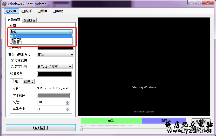The image size is (216, 136).
Task: Pick the gray 字体颜色 swatch
Action: tap(53, 96)
